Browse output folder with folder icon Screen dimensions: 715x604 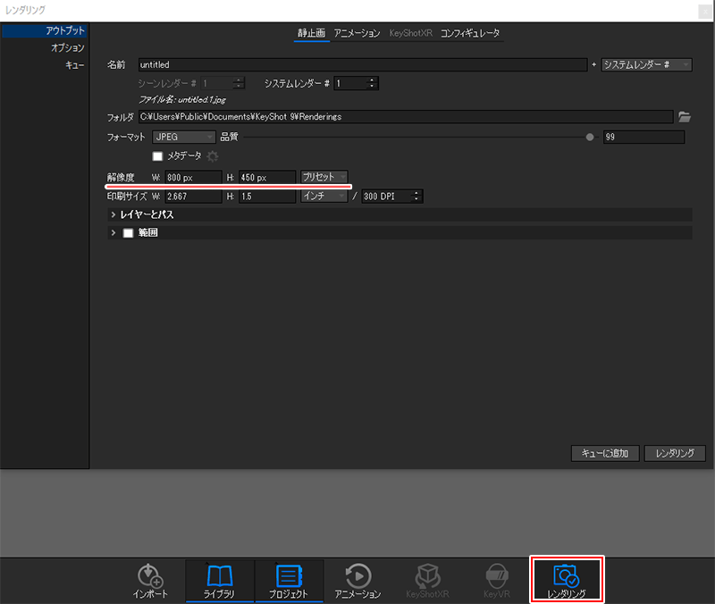tap(685, 116)
